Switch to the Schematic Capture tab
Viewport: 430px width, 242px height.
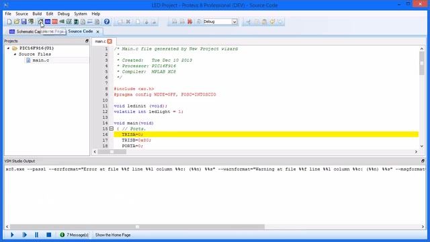click(25, 32)
